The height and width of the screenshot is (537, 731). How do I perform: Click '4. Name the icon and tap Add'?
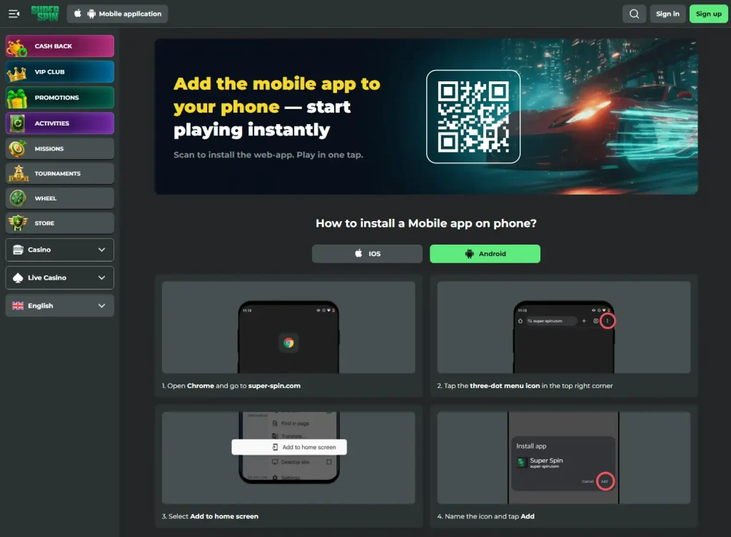tap(485, 516)
